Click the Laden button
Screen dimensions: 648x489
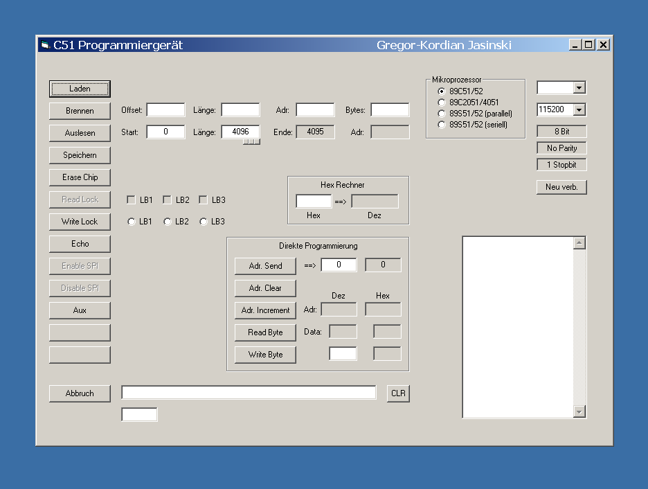pos(80,89)
